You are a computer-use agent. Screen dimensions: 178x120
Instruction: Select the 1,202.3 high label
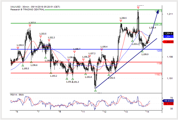(51, 37)
